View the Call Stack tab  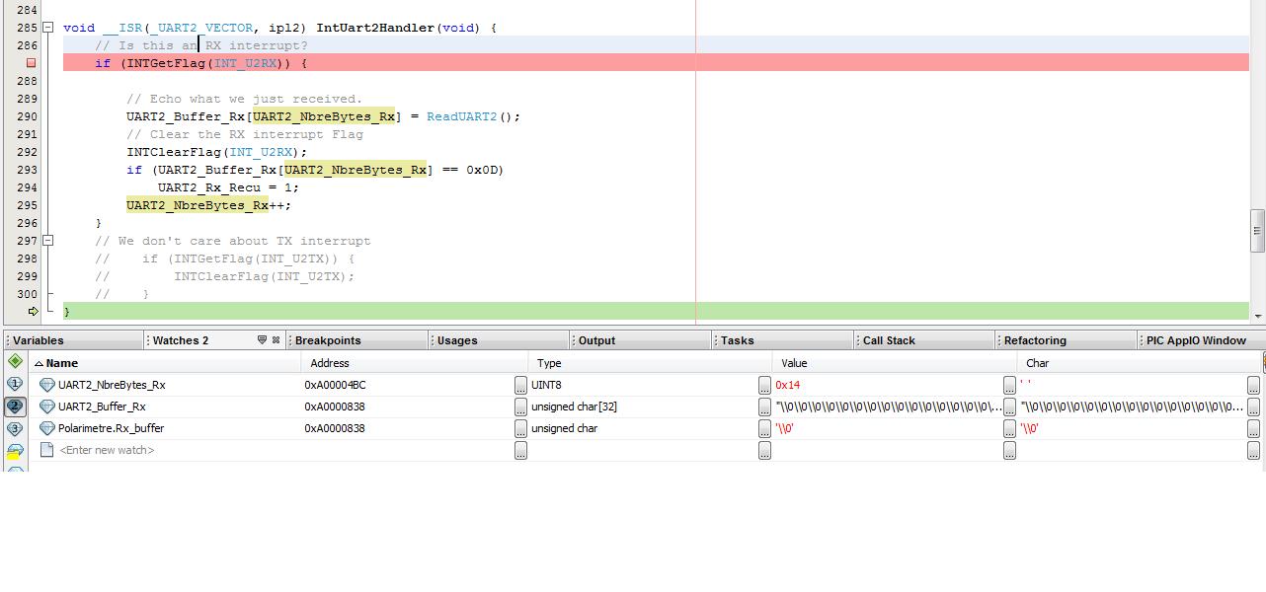pyautogui.click(x=925, y=340)
